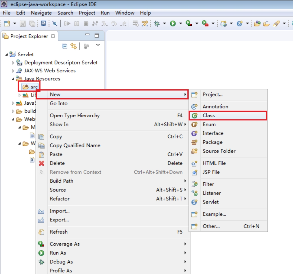
Task: Choose Listener from New submenu
Action: pos(228,193)
